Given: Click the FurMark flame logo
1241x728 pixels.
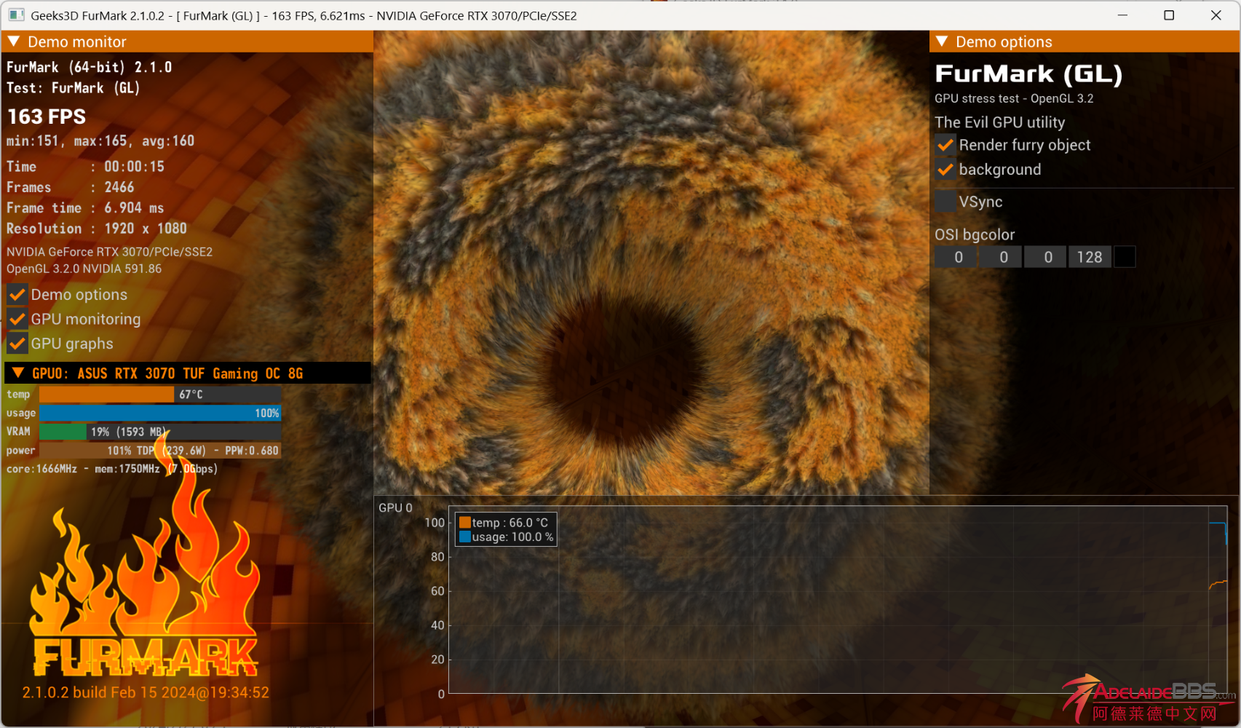Looking at the screenshot, I should point(146,597).
